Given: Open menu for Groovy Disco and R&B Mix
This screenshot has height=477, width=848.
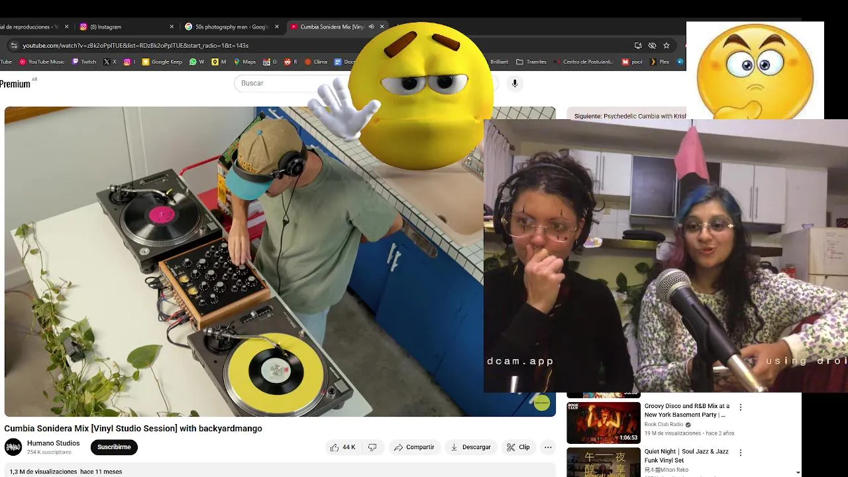Looking at the screenshot, I should 741,407.
